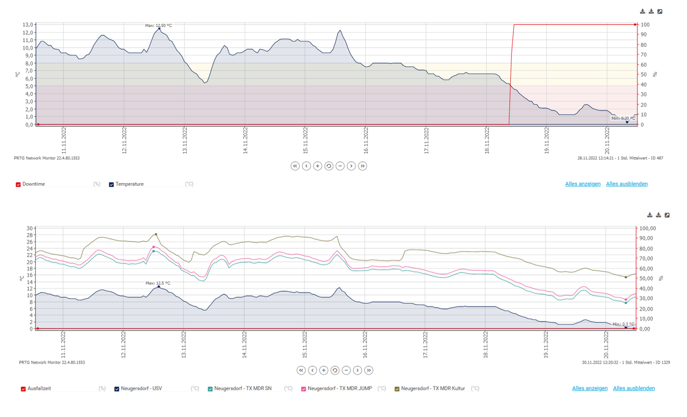This screenshot has width=687, height=417.
Task: Click "Alles ausblenden" below the bottom chart
Action: coord(633,388)
